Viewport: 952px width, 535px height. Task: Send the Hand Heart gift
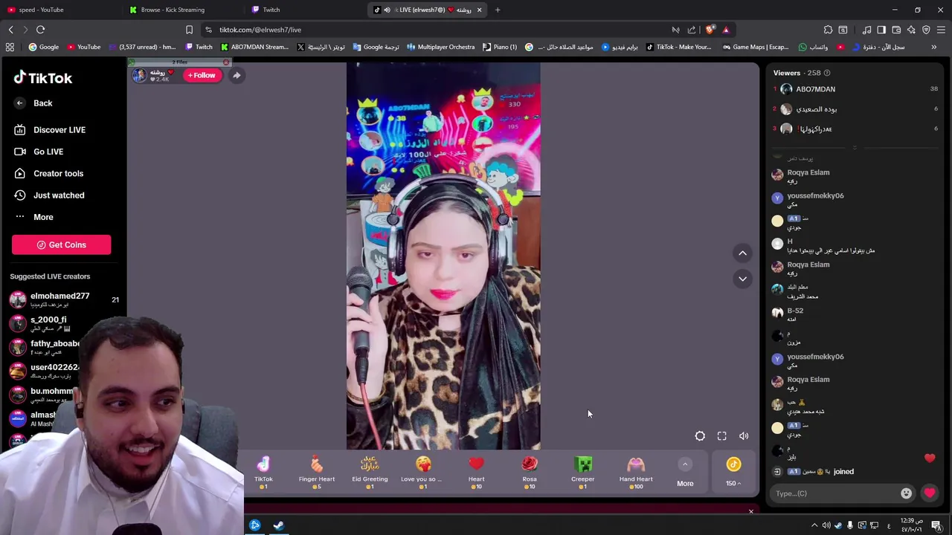636,473
